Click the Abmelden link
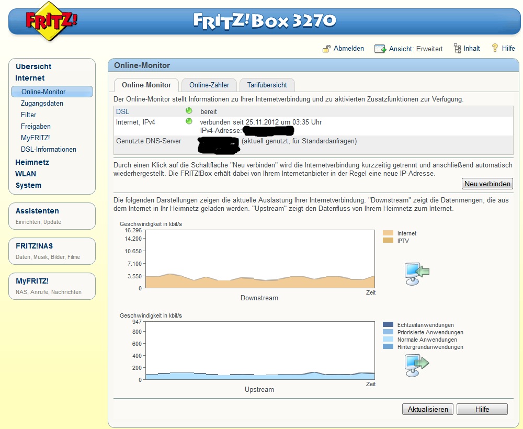 348,49
